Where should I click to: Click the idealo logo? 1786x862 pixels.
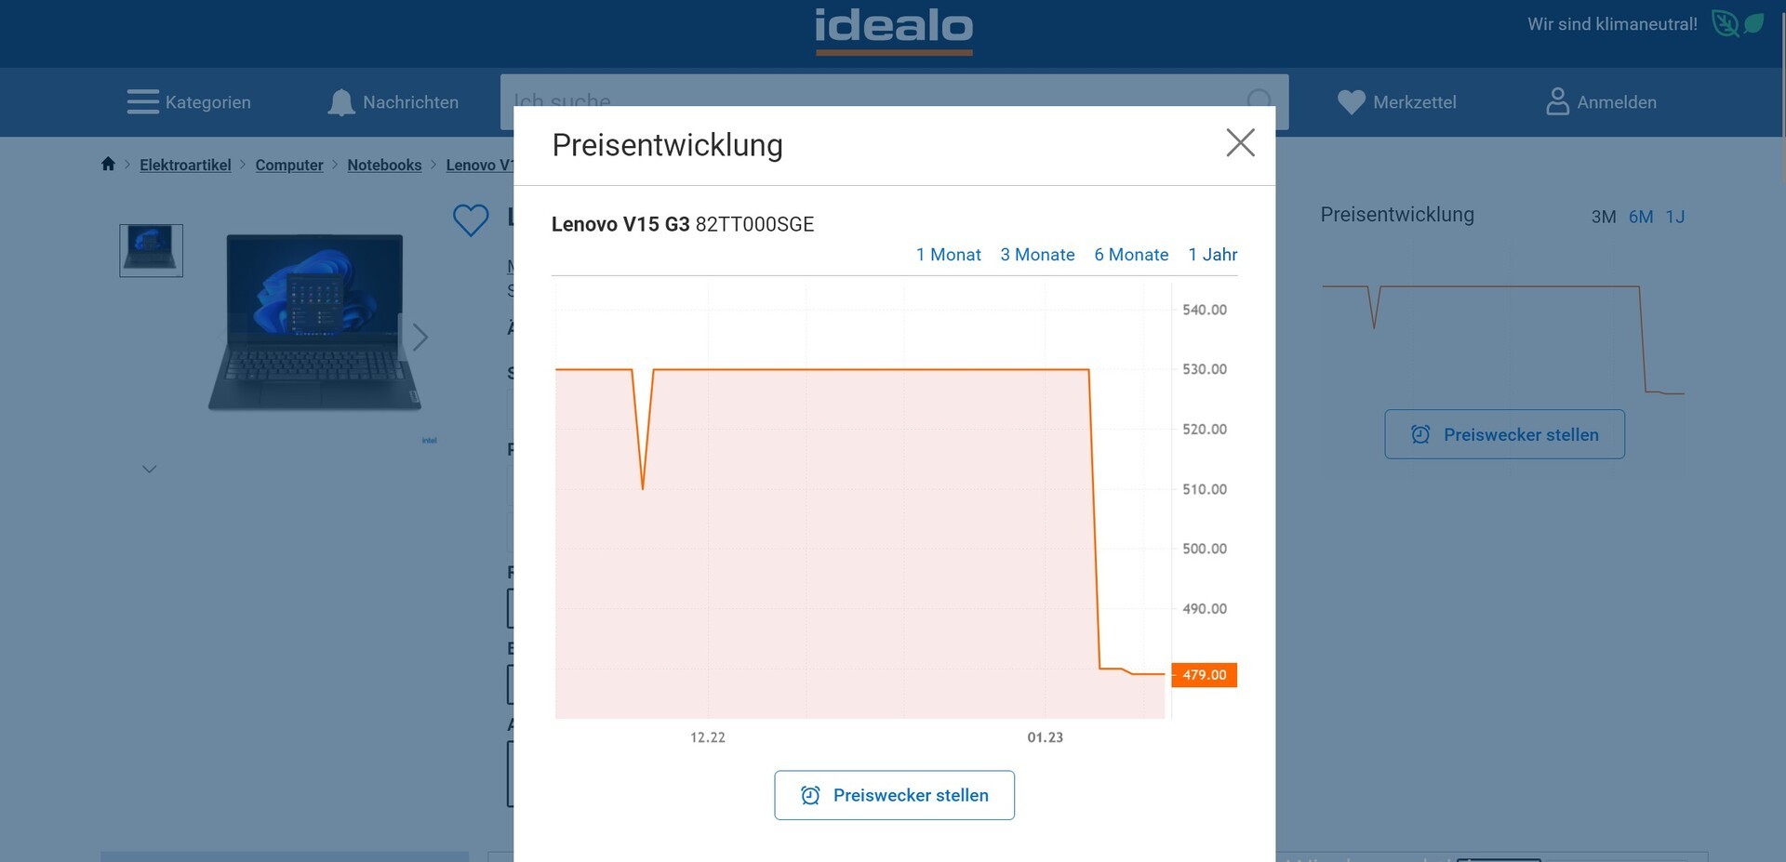tap(894, 29)
